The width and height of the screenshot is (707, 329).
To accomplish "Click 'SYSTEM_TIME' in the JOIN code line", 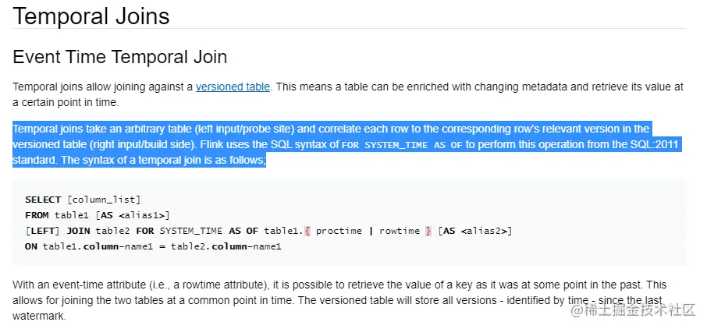I will (191, 231).
